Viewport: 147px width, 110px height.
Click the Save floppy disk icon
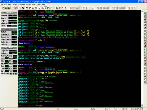click(9, 8)
